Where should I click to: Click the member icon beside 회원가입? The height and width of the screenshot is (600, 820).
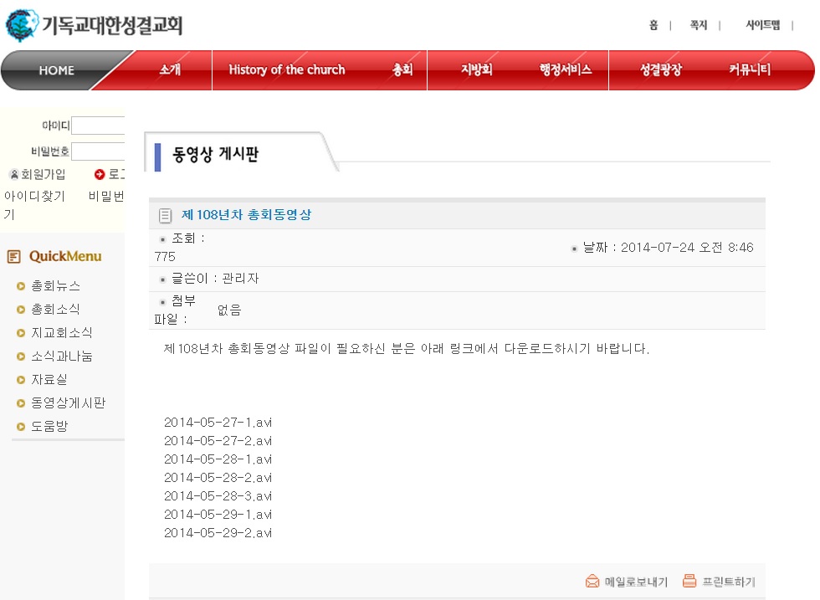[x=14, y=174]
